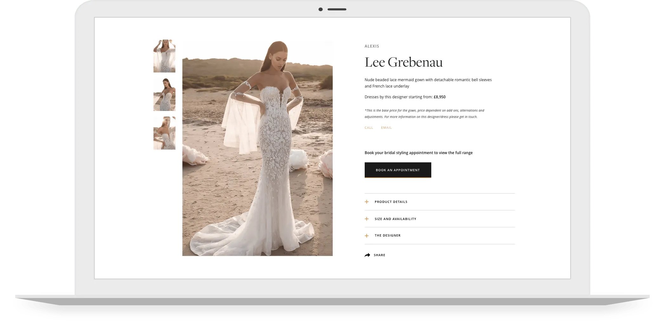Image resolution: width=665 pixels, height=325 pixels.
Task: Expand the Product Details section
Action: coord(440,202)
